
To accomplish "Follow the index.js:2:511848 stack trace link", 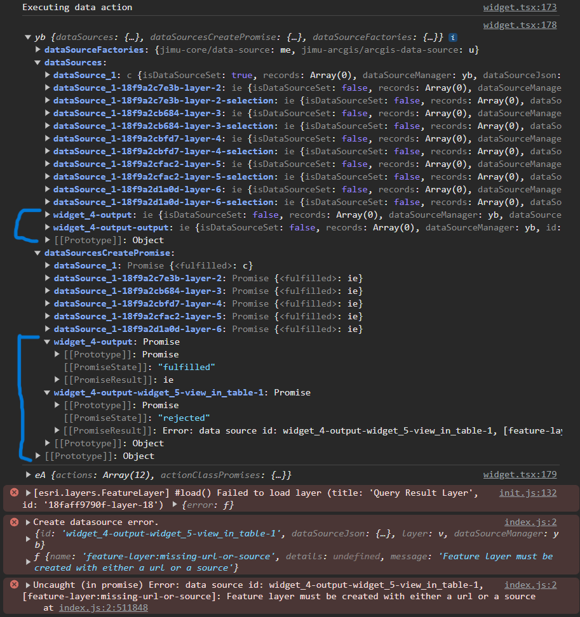I will point(104,607).
